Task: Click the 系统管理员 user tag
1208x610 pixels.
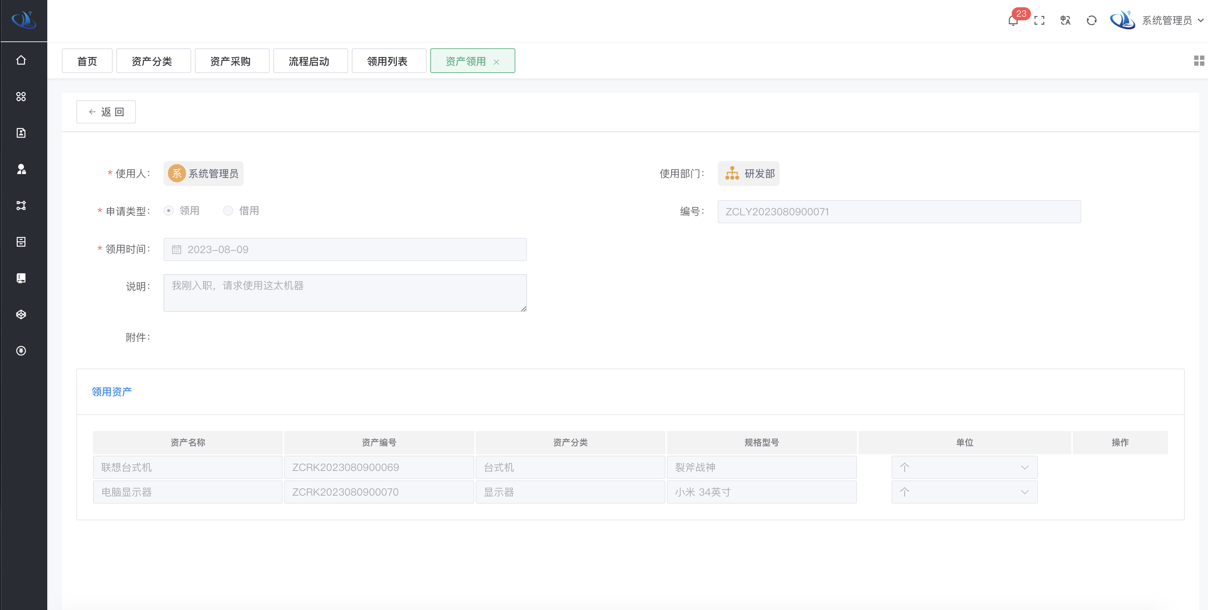Action: click(203, 173)
